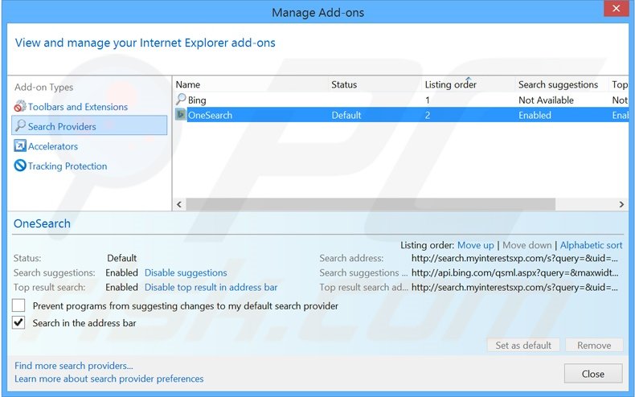Check Prevent programs from suggesting changes box
Viewport: 635px width, 397px height.
point(18,305)
